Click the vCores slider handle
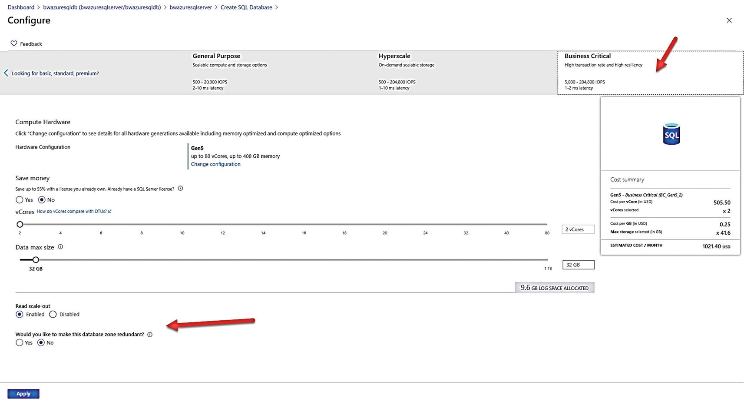 coord(20,224)
